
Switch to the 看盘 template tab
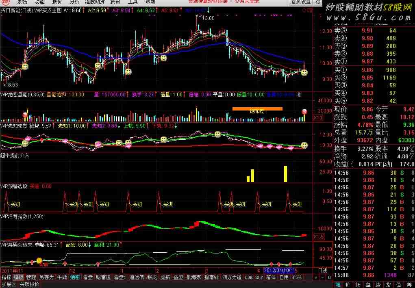[88, 277]
